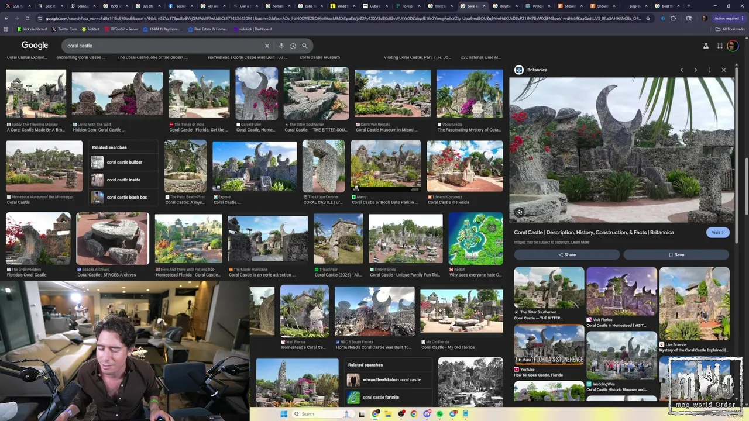Open the YouTube Florida's Stonehenge video thumbnail
The height and width of the screenshot is (421, 749).
549,345
